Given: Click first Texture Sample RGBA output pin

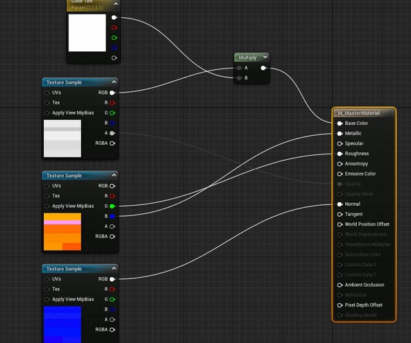Looking at the screenshot, I should click(x=112, y=143).
